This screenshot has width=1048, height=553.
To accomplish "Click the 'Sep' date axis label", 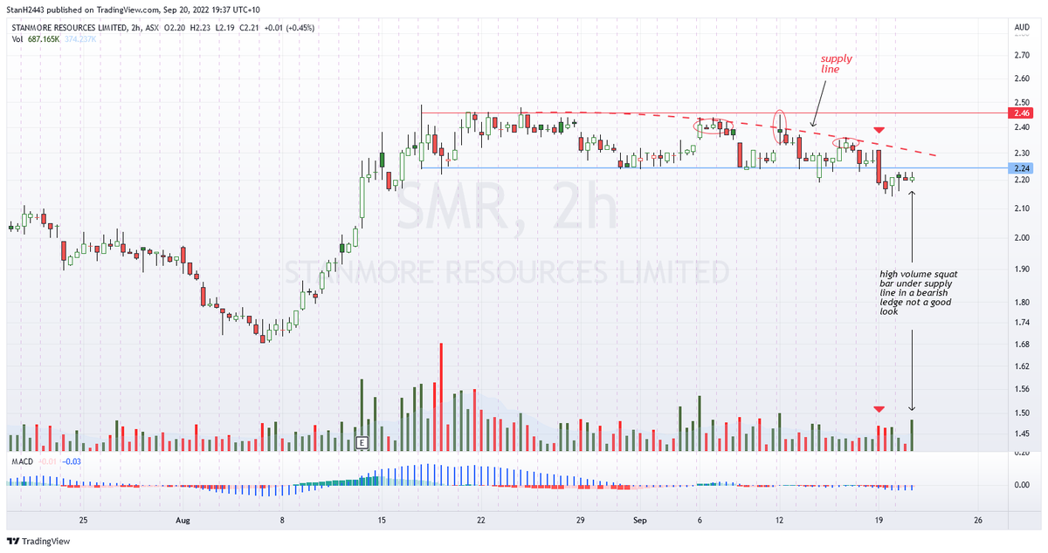I will pyautogui.click(x=641, y=520).
